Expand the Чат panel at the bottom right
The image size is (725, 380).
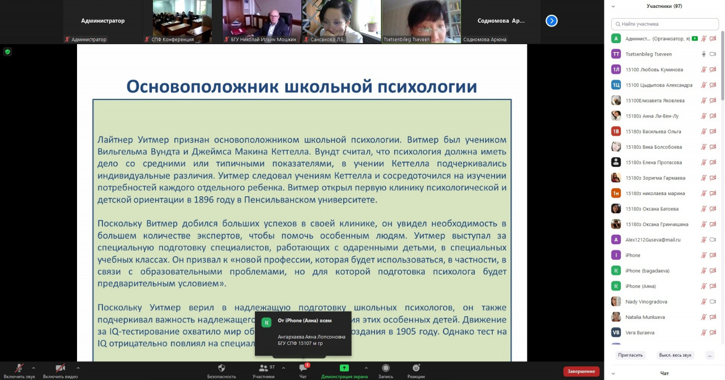(x=613, y=373)
